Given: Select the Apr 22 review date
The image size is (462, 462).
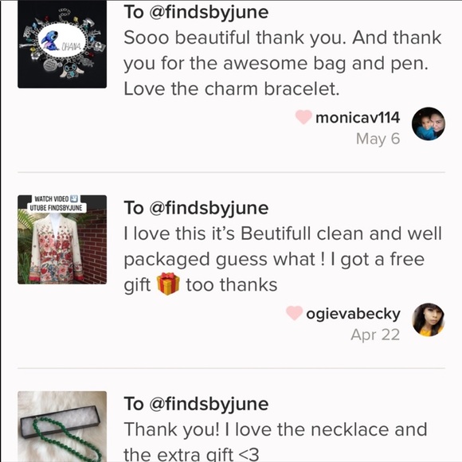Looking at the screenshot, I should [375, 335].
